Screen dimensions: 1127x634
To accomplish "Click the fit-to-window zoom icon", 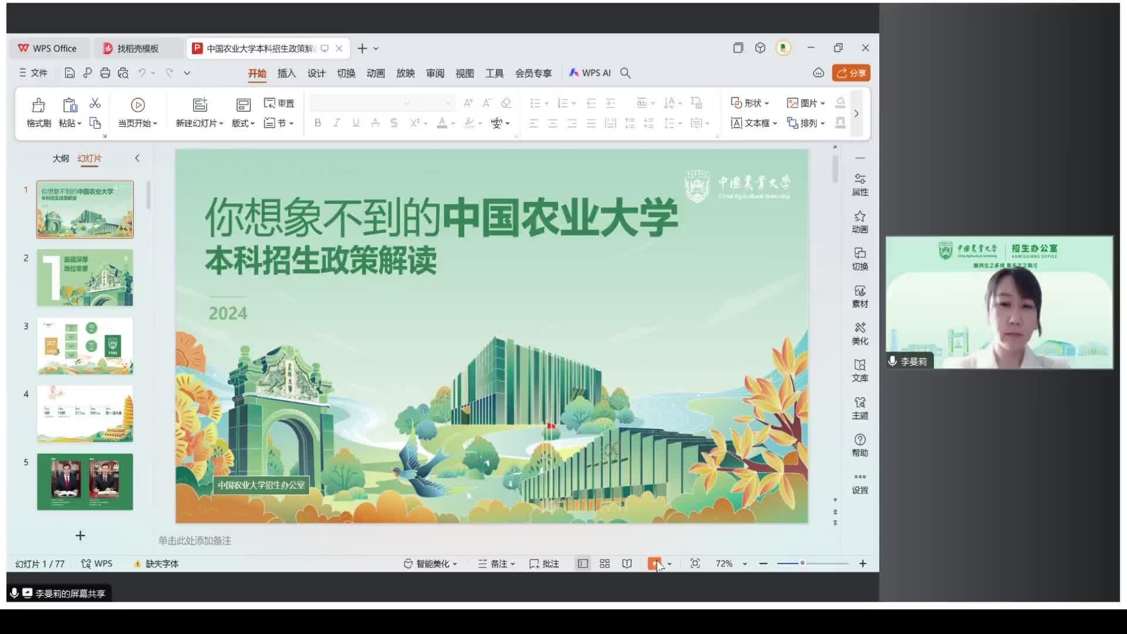I will tap(695, 564).
